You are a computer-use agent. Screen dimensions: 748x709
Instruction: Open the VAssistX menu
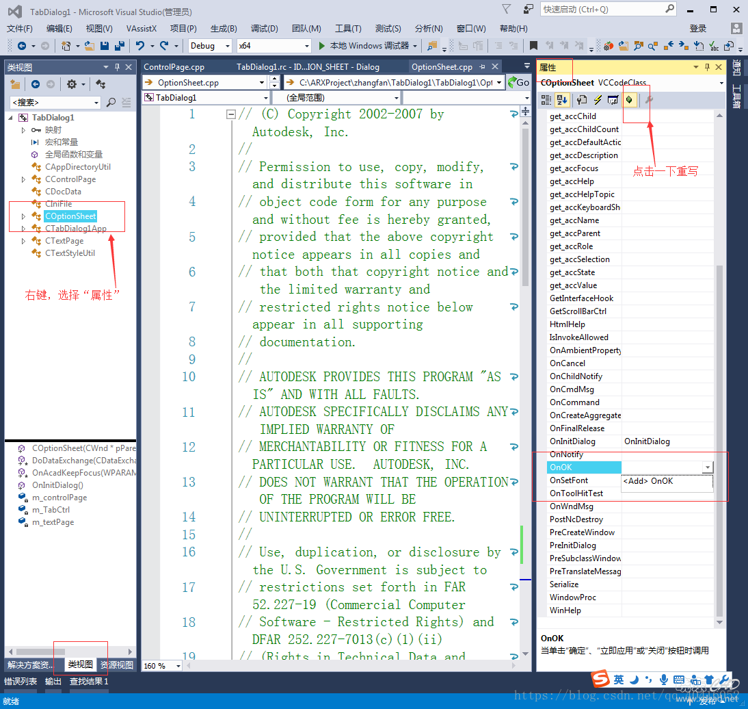point(142,29)
